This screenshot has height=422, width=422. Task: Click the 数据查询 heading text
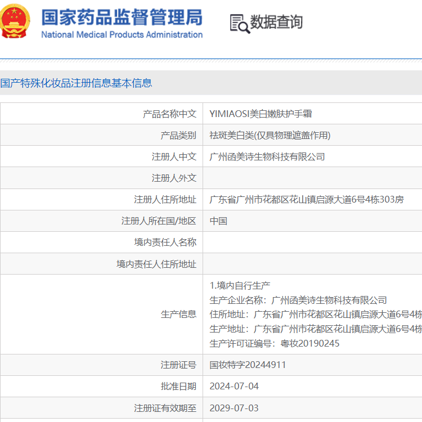276,22
